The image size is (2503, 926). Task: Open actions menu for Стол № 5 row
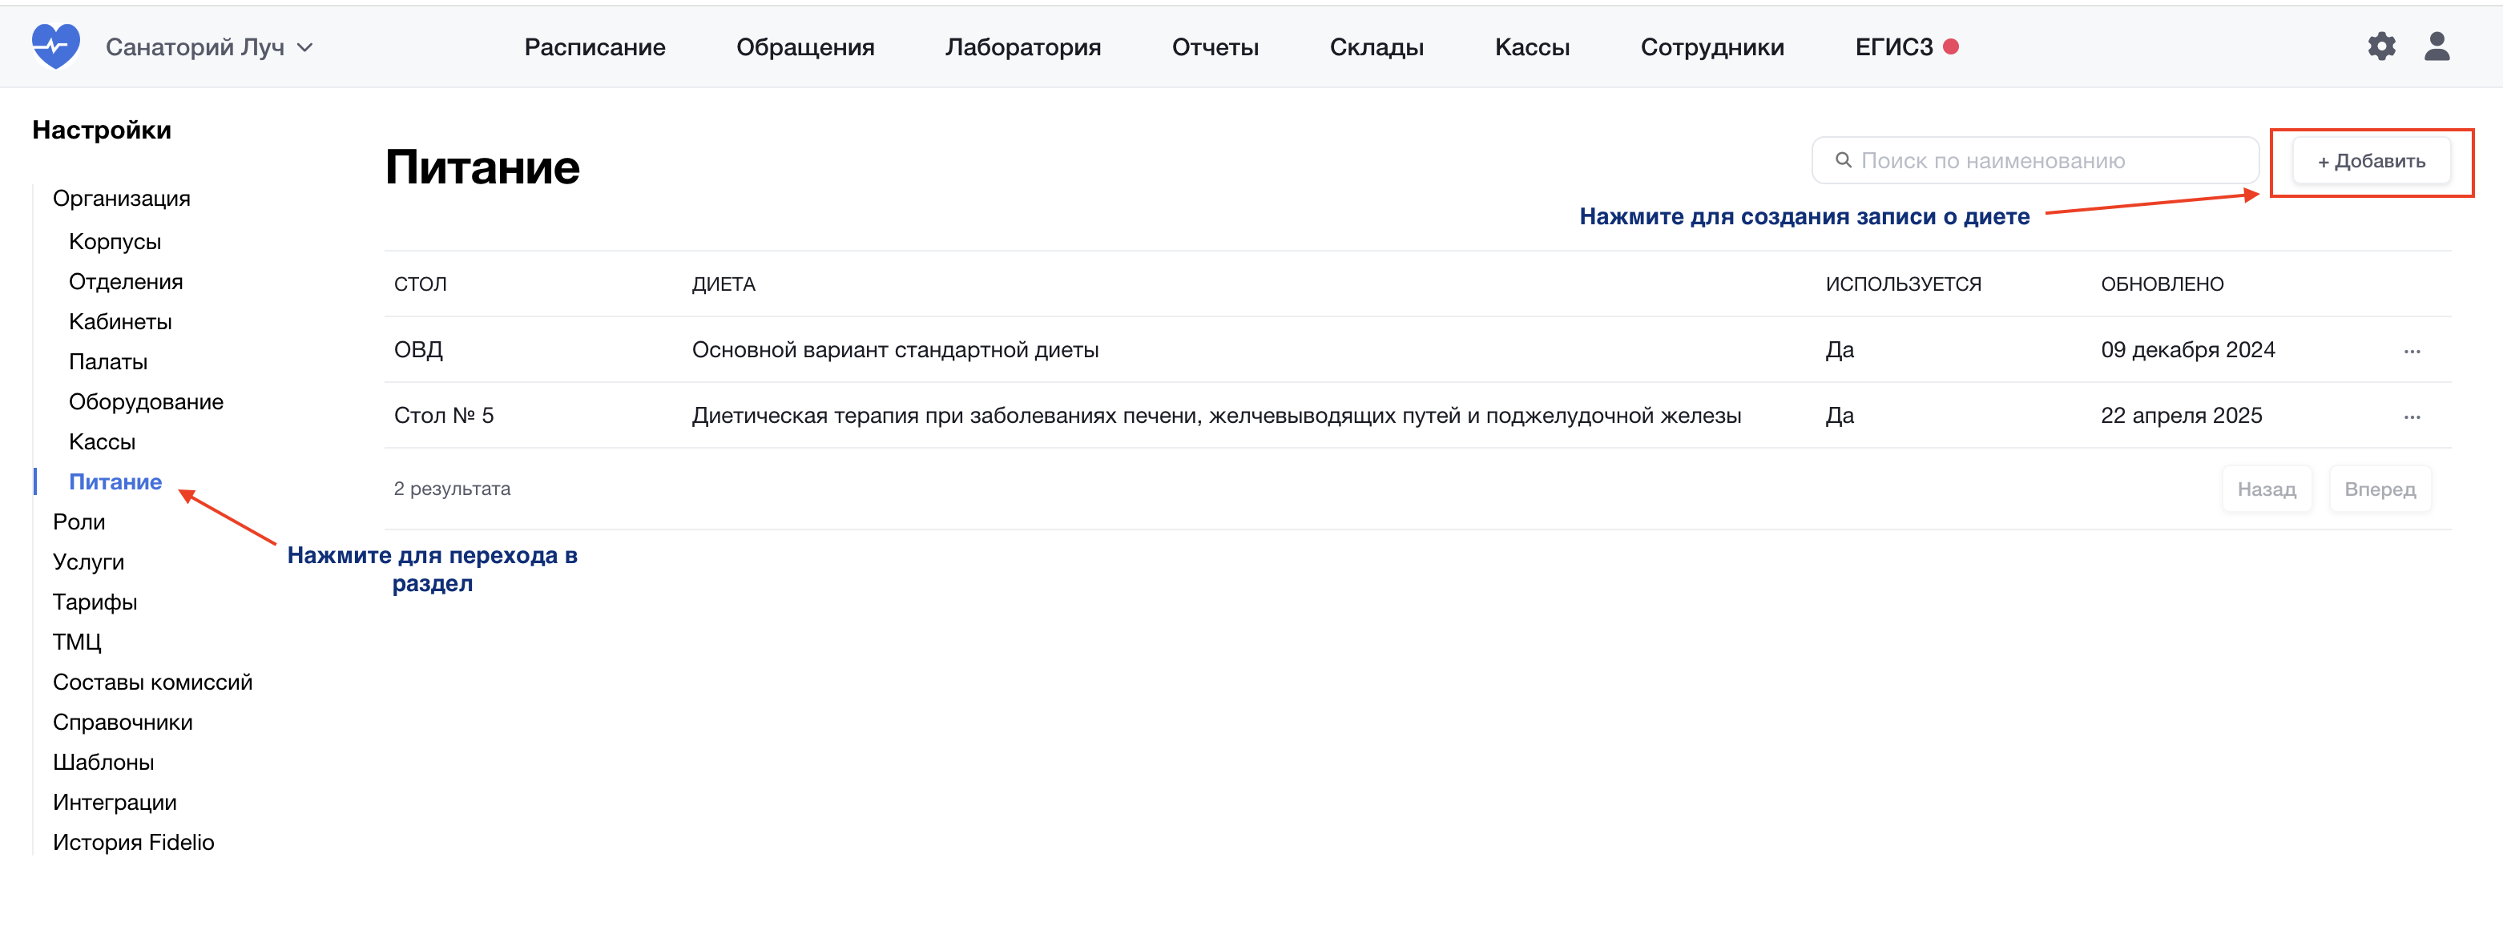click(x=2412, y=417)
